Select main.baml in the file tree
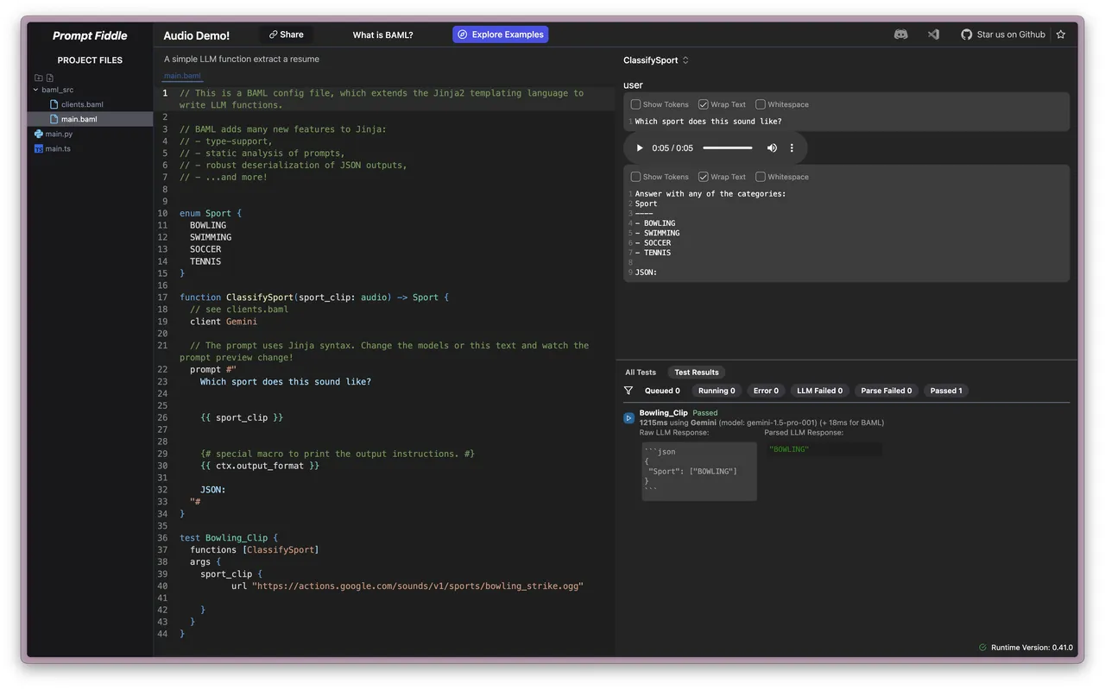This screenshot has width=1105, height=689. pyautogui.click(x=79, y=119)
